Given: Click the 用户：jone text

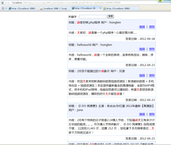Looking at the screenshot, I should (76, 110).
